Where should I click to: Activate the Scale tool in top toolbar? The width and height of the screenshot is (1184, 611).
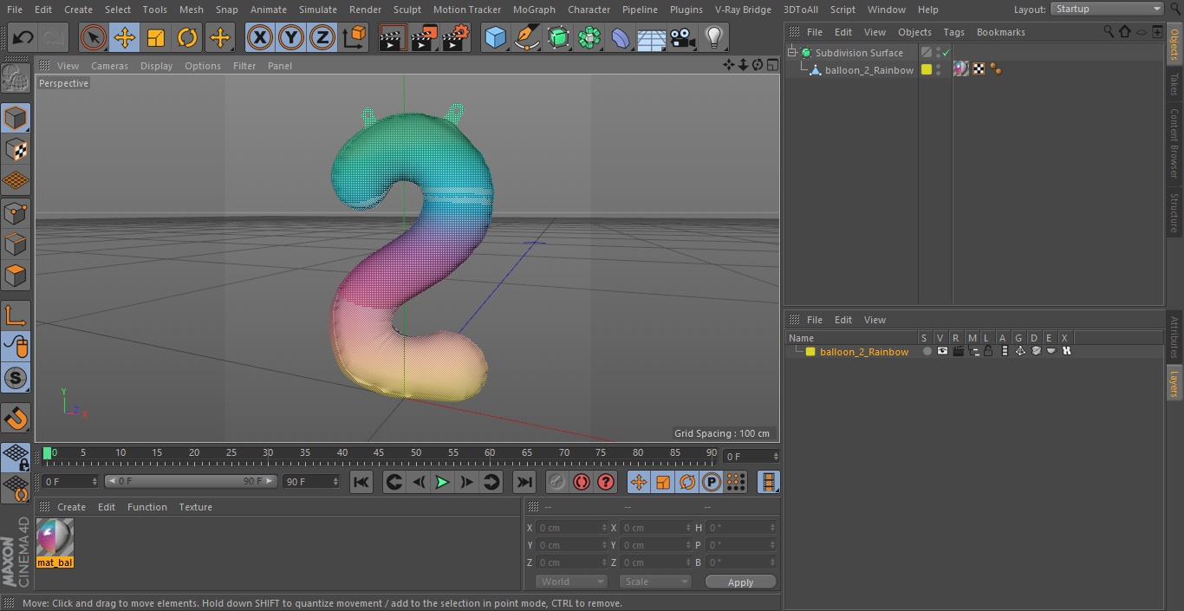point(156,37)
